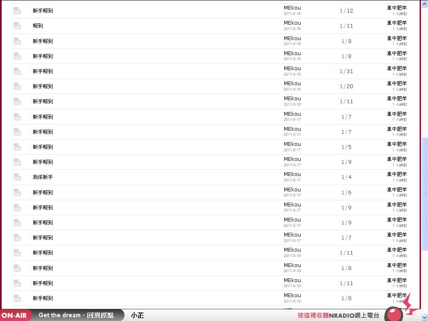Click the scrollbar up arrow
This screenshot has width=428, height=321.
(x=425, y=4)
